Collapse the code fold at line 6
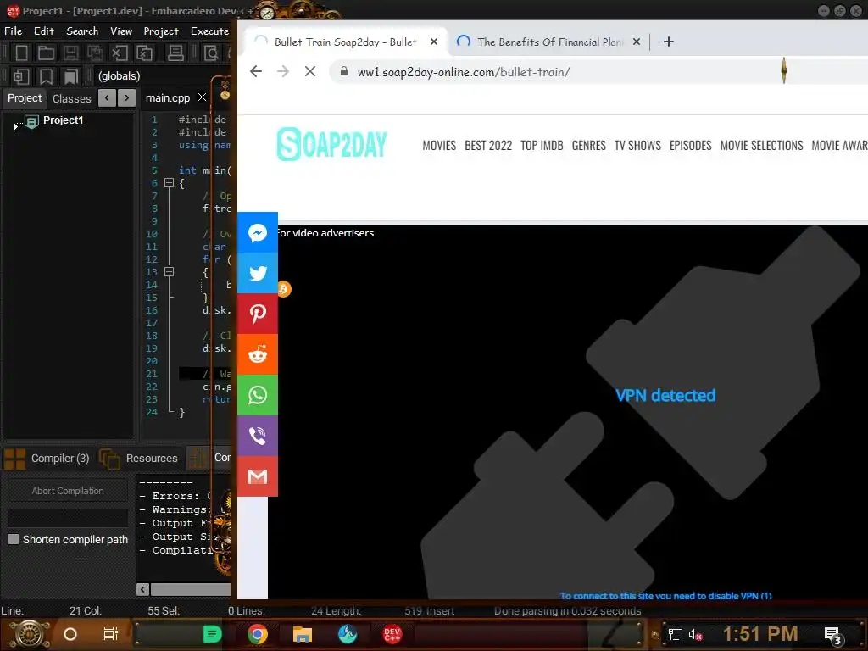Image resolution: width=868 pixels, height=651 pixels. coord(170,183)
